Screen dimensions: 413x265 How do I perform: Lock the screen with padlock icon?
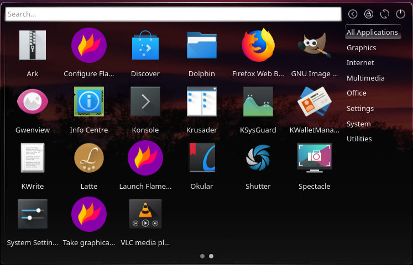click(x=369, y=14)
